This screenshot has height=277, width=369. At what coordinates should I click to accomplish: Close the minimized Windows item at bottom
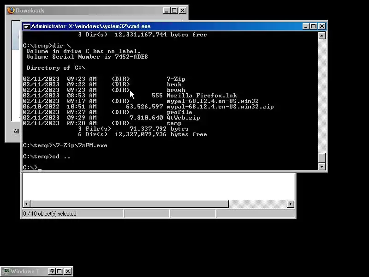pyautogui.click(x=68, y=271)
